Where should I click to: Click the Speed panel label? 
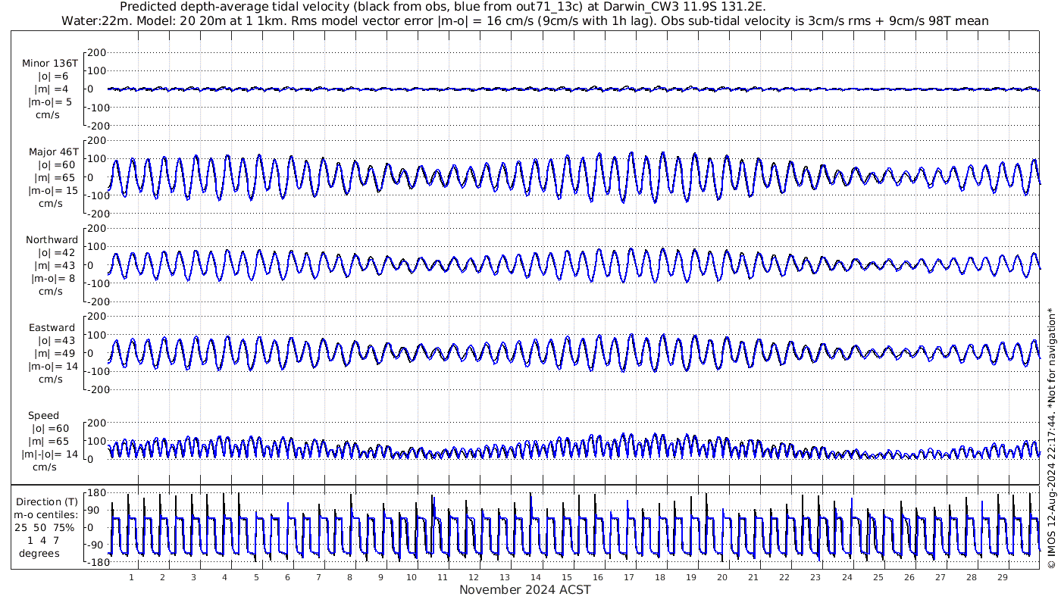tap(43, 416)
